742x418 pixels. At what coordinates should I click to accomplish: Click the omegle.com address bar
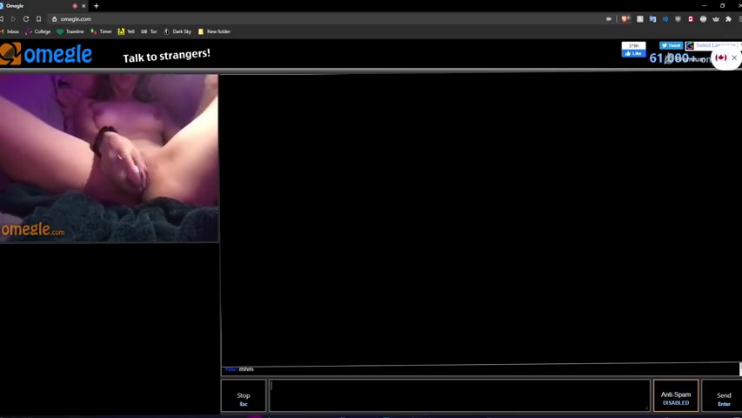(x=326, y=19)
